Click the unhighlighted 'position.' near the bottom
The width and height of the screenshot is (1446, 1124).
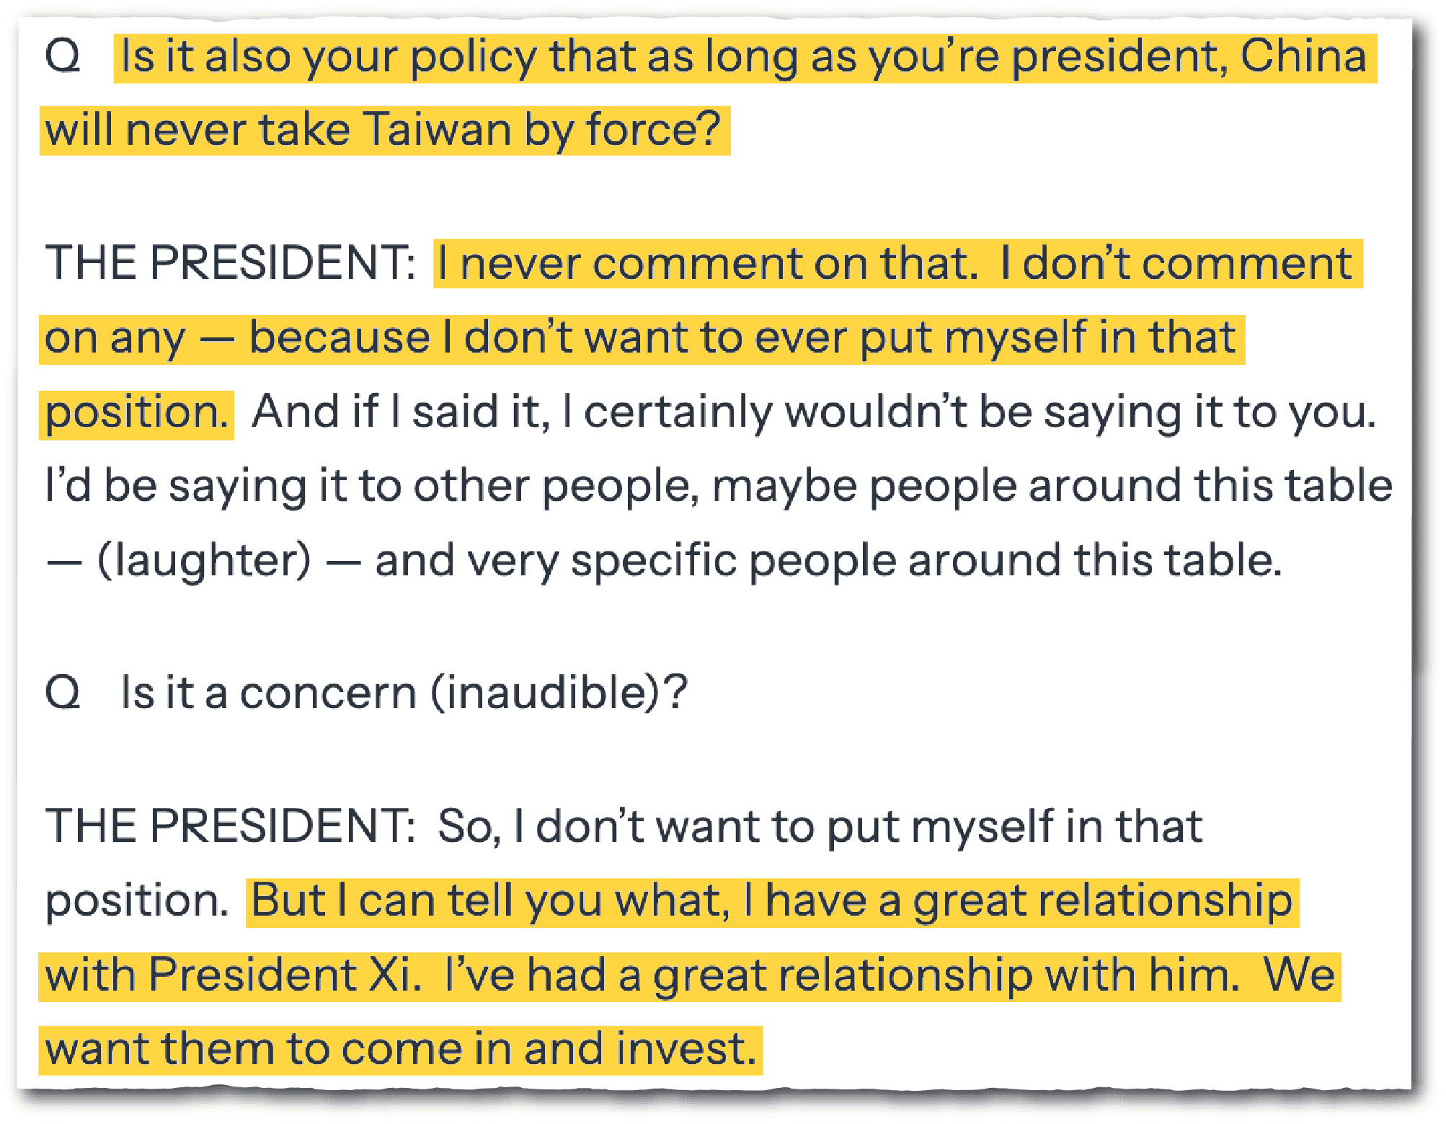tap(137, 901)
